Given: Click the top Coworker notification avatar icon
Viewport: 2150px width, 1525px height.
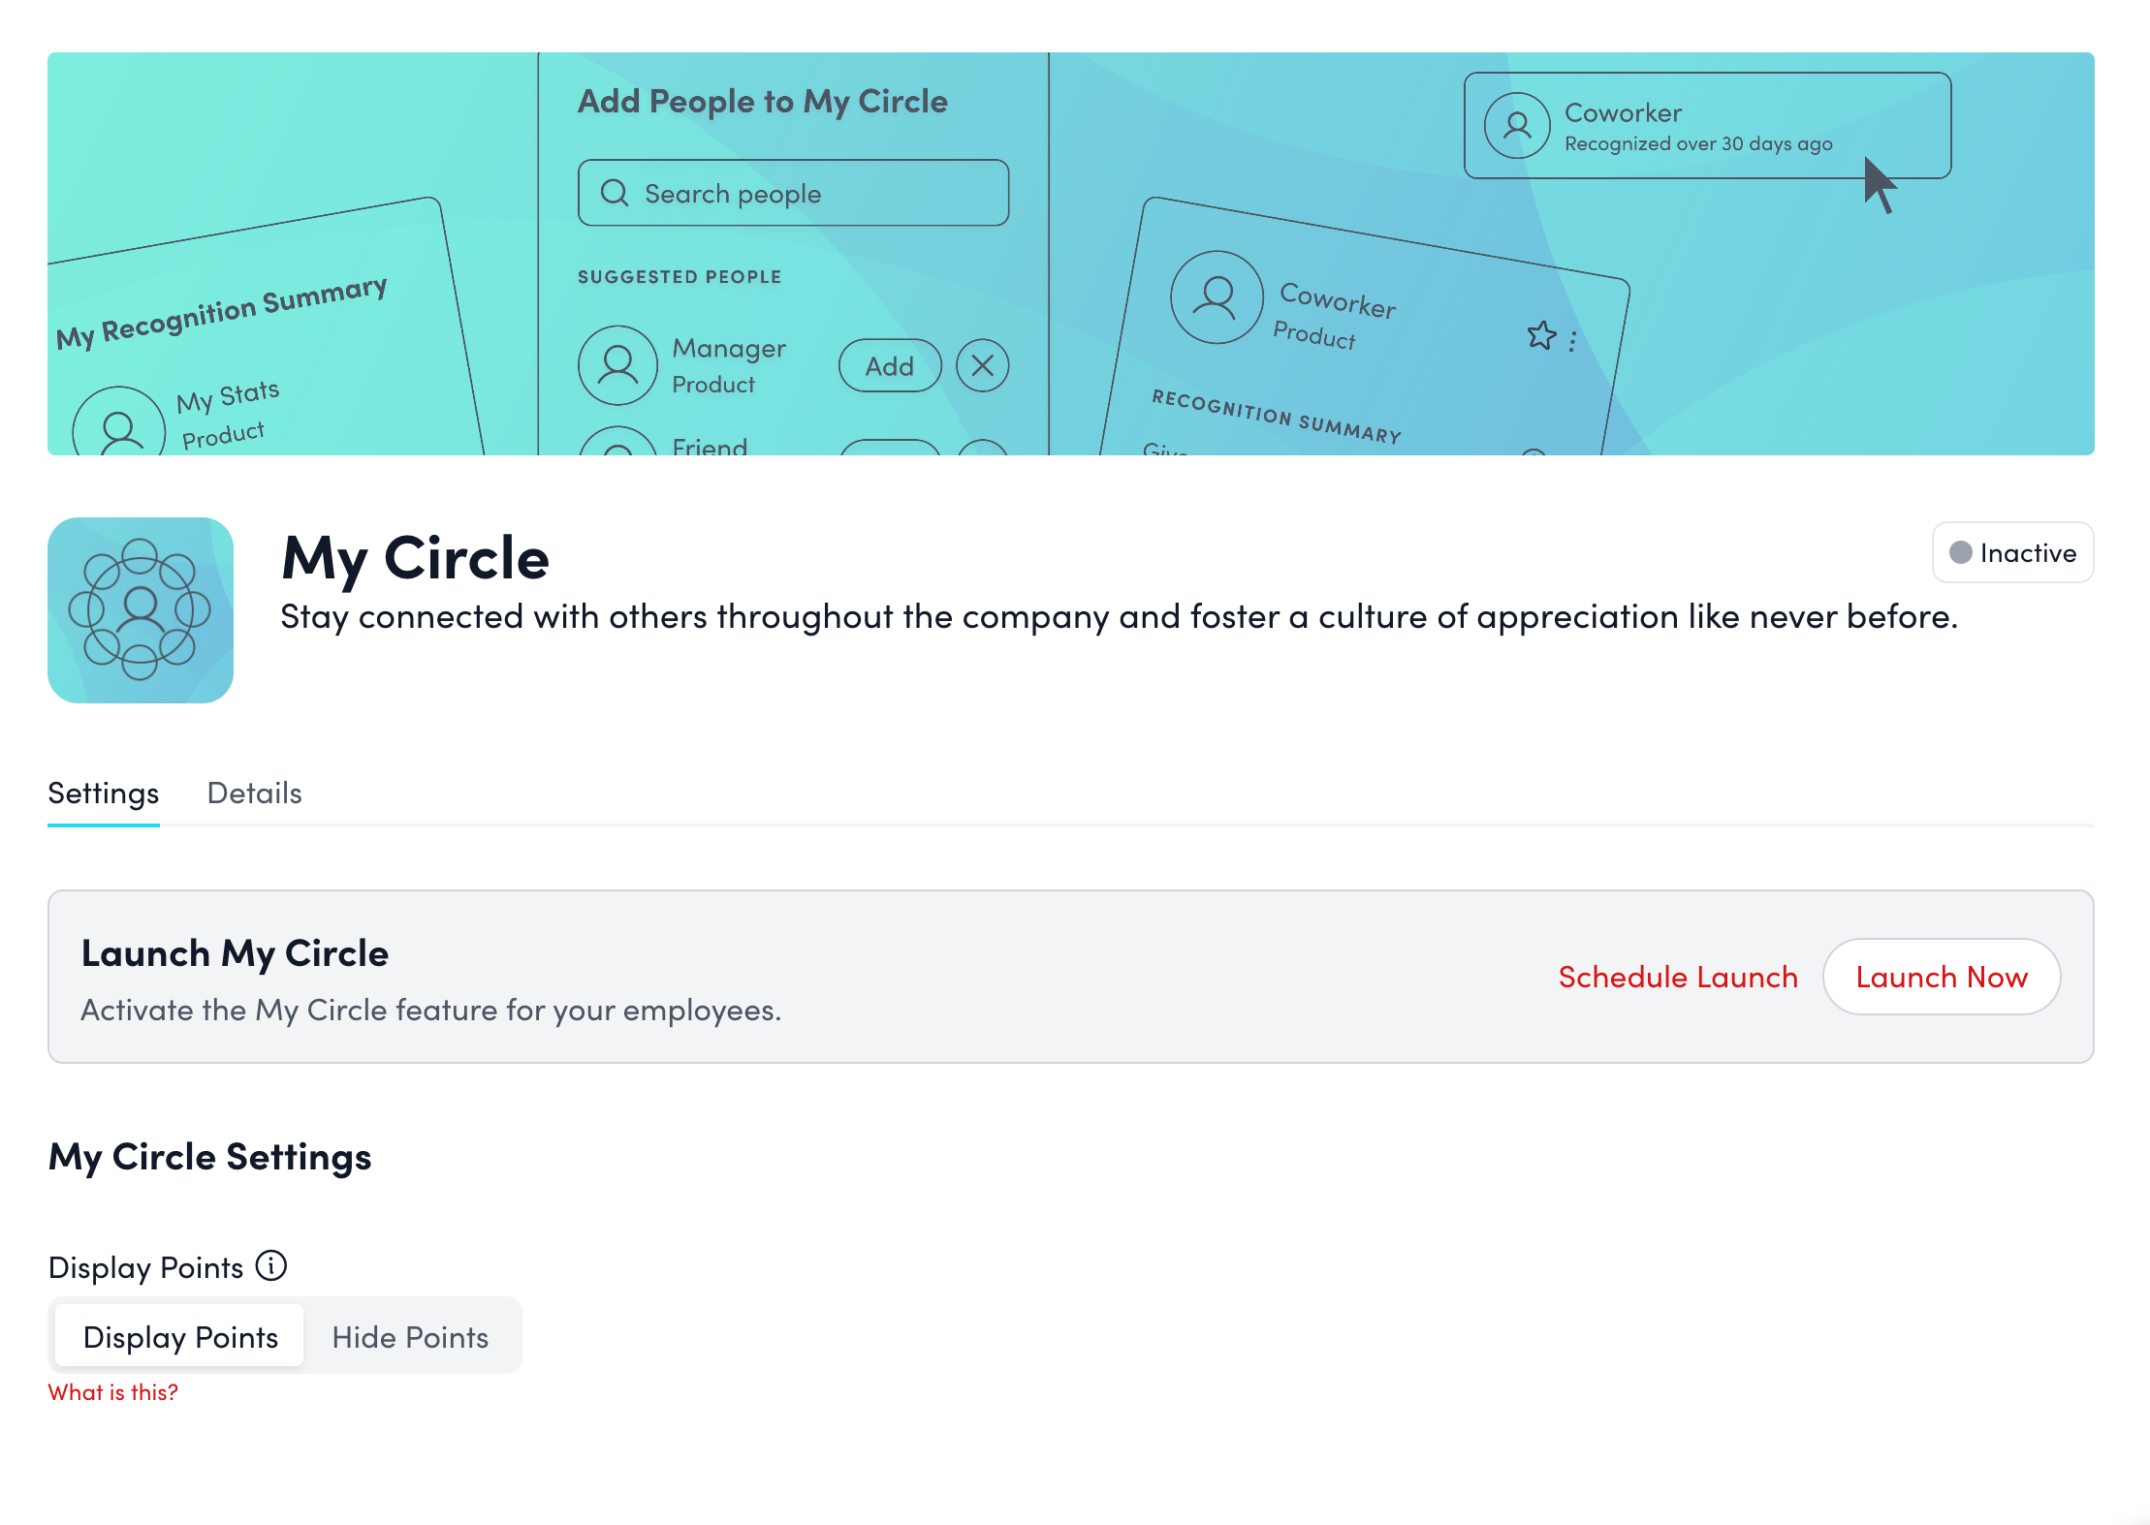Looking at the screenshot, I should 1517,126.
